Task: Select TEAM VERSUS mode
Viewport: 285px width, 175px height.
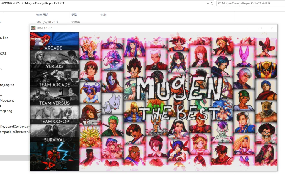Action: click(54, 96)
